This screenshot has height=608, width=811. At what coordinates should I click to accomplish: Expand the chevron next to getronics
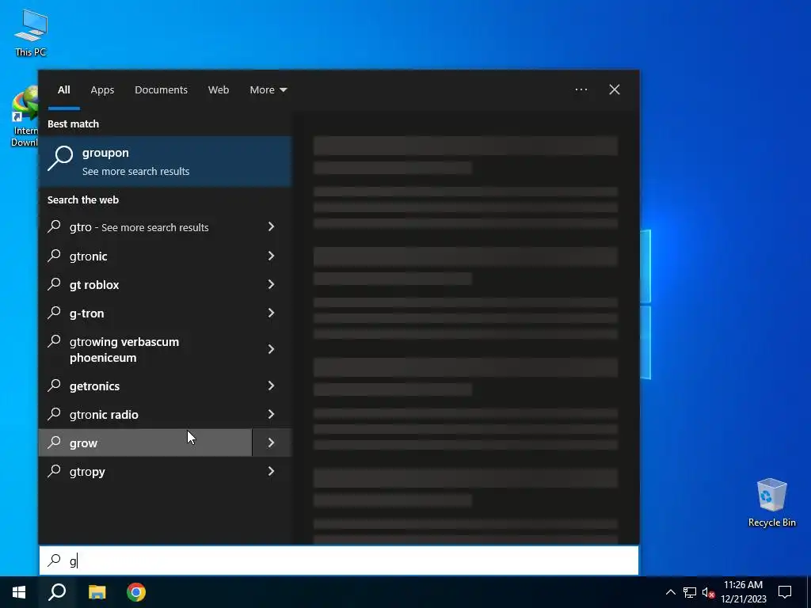point(272,386)
